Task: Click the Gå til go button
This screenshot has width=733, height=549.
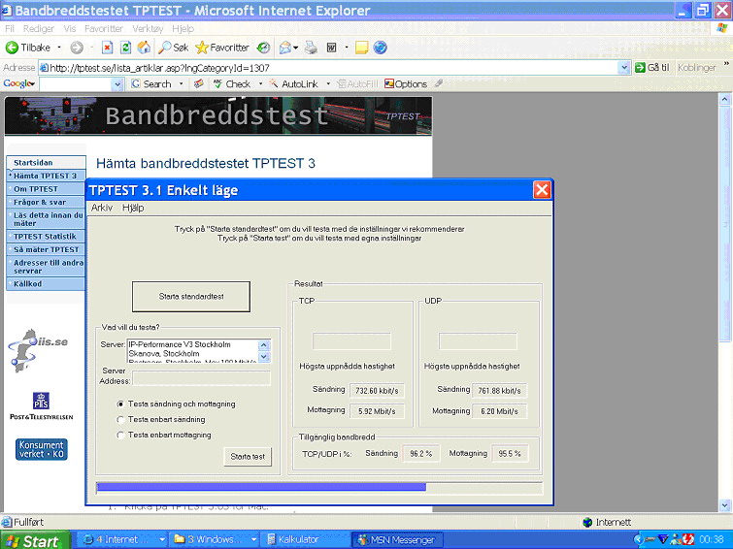Action: pyautogui.click(x=652, y=67)
